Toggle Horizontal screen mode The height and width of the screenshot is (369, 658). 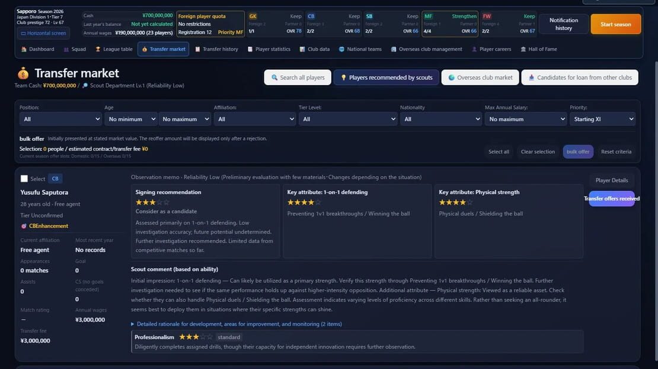coord(43,33)
